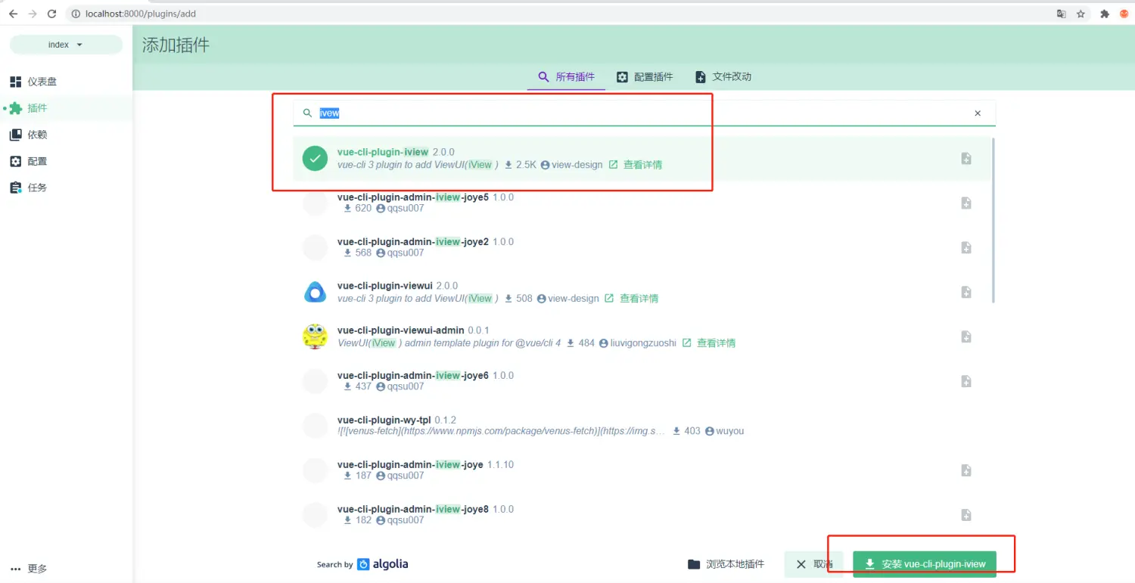
Task: Click the 取消 cancel button
Action: [813, 564]
